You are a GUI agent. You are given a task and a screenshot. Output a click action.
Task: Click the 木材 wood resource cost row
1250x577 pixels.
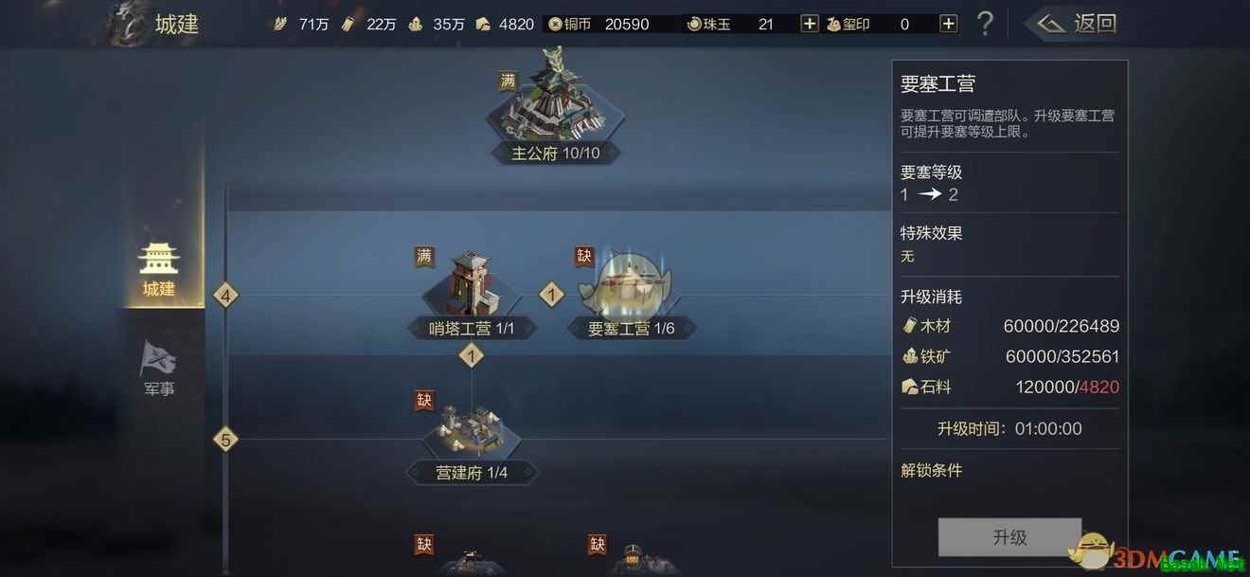tap(1009, 326)
